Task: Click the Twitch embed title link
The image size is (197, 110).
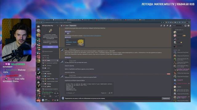Action: pyautogui.click(x=71, y=42)
